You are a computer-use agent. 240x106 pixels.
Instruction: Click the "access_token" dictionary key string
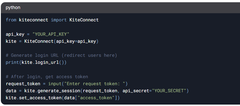[x=96, y=98]
